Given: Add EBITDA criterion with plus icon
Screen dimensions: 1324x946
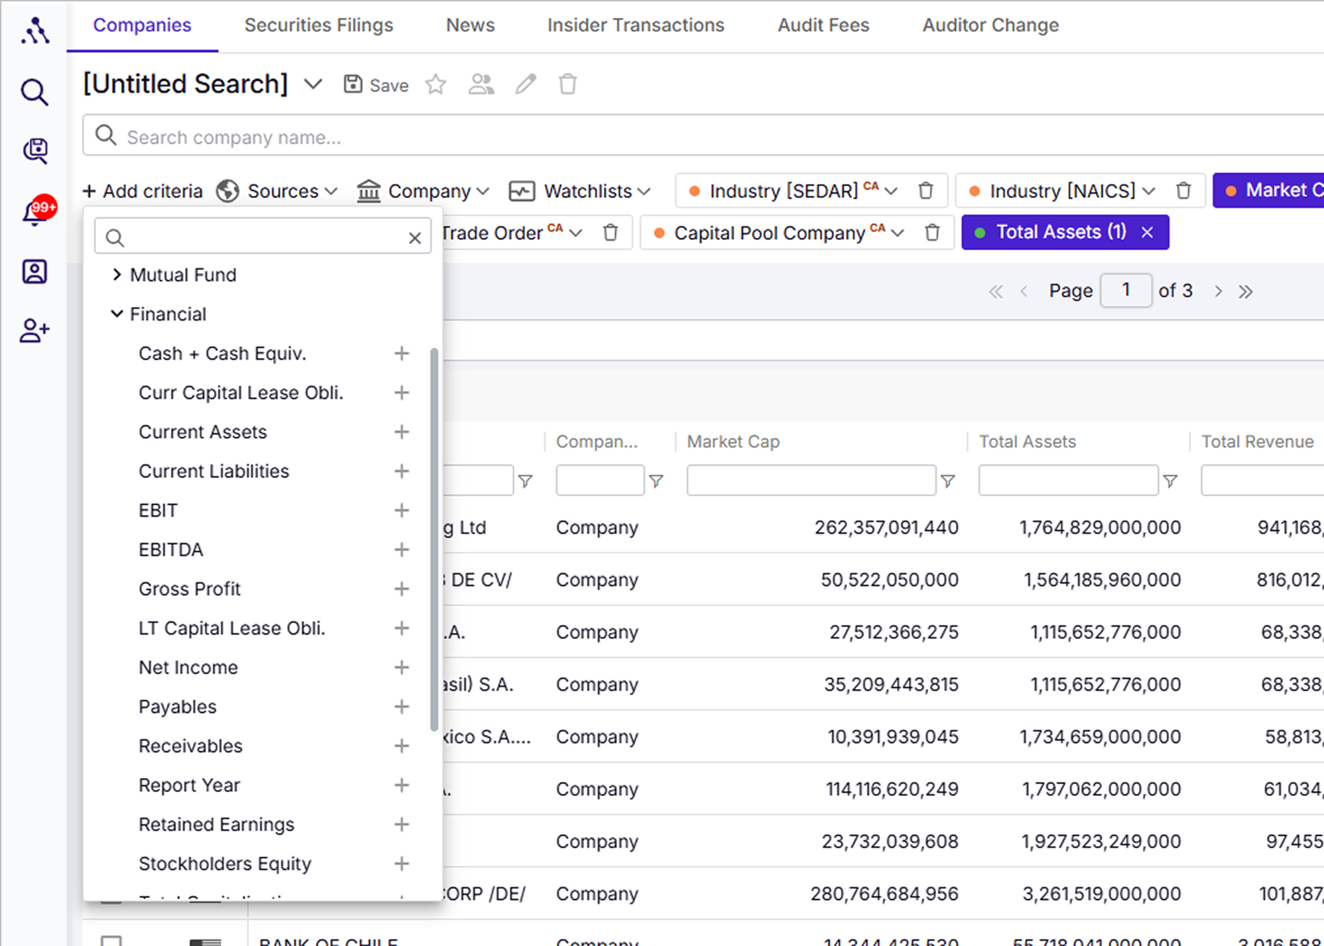Looking at the screenshot, I should click(x=402, y=550).
